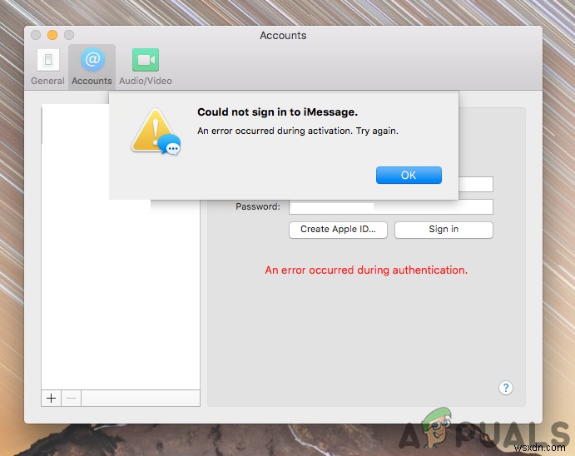Image resolution: width=575 pixels, height=456 pixels.
Task: Close the Accounts window with the red button
Action: point(36,35)
